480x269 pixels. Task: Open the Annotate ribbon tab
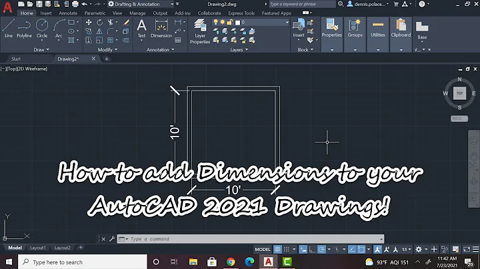click(x=68, y=13)
